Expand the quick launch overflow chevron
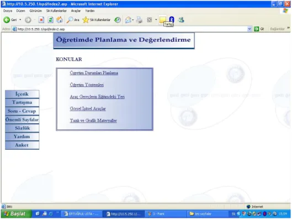This screenshot has width=292, height=219. point(58,213)
